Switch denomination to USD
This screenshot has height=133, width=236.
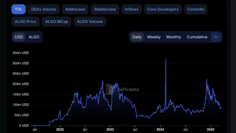[19, 37]
